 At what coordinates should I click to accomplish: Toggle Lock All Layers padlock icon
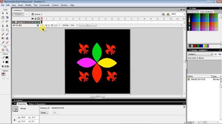[35, 19]
